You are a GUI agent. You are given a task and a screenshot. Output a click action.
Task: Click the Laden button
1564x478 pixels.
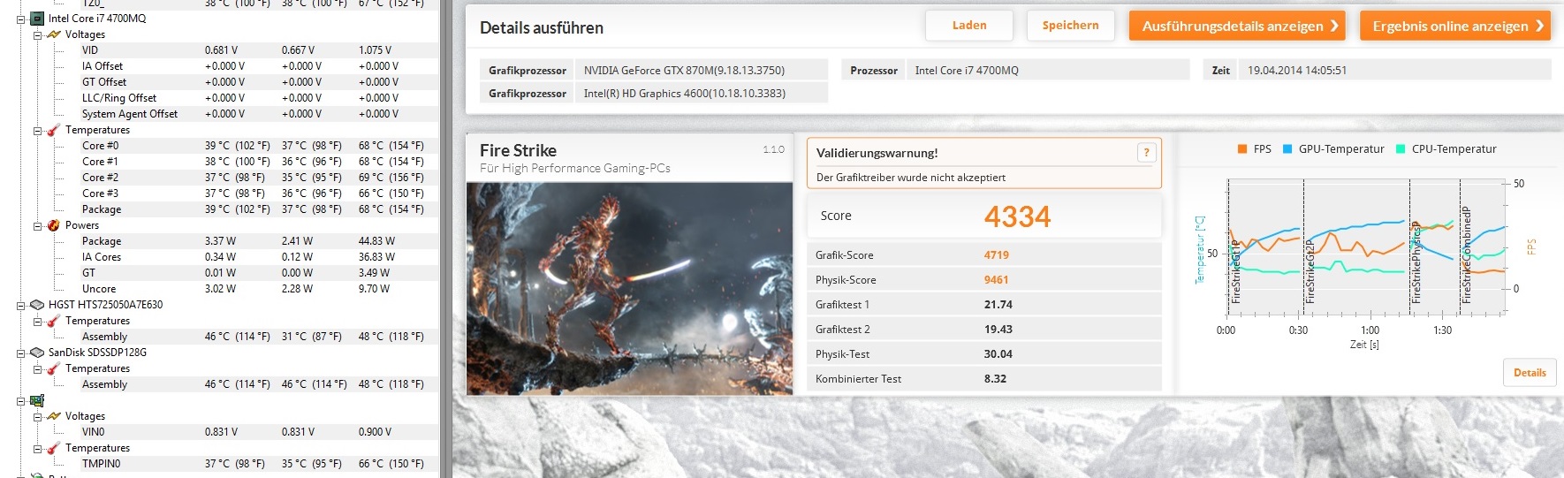tap(969, 26)
